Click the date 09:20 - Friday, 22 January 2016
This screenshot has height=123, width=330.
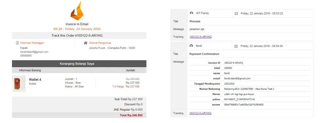click(x=77, y=29)
